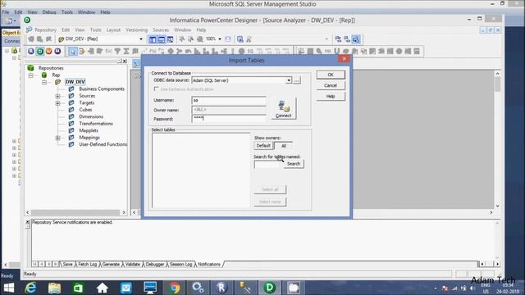Click the Username input field
Image resolution: width=525 pixels, height=295 pixels.
click(229, 100)
